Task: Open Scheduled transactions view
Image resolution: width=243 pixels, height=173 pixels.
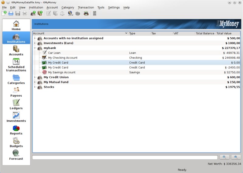Action: [x=16, y=65]
